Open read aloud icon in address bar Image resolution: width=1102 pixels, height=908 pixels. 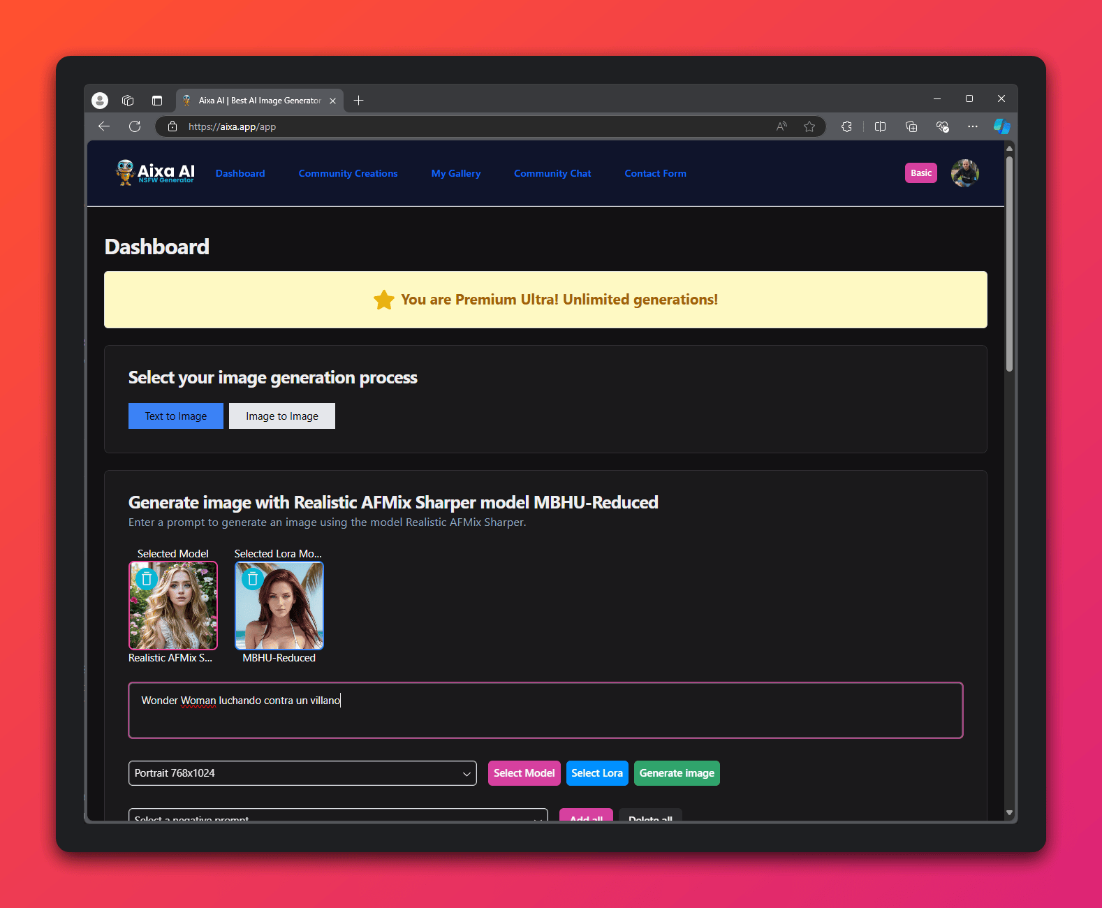pos(781,126)
